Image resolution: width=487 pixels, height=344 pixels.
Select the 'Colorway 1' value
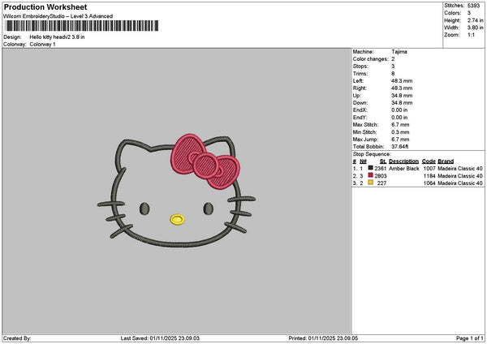(x=42, y=45)
